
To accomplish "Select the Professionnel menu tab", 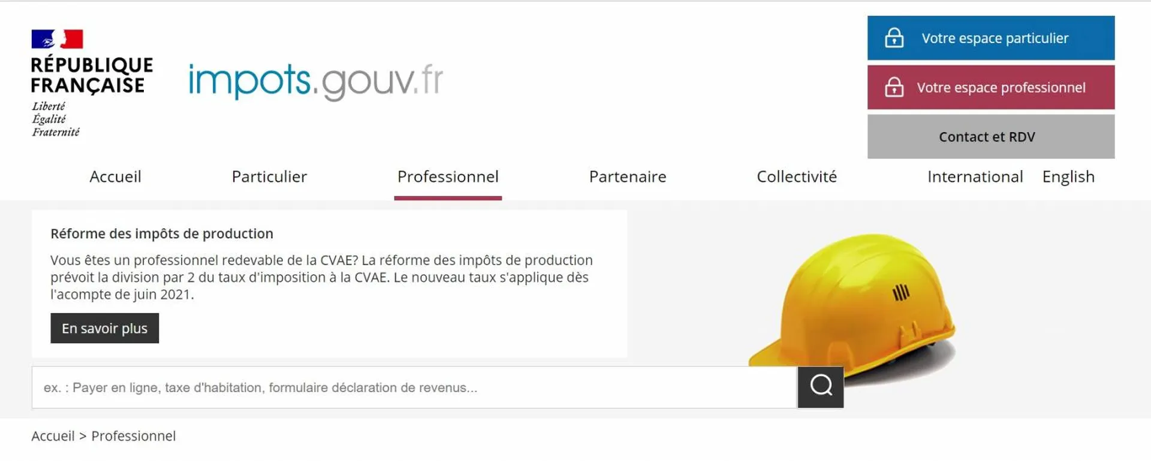I will pyautogui.click(x=448, y=177).
